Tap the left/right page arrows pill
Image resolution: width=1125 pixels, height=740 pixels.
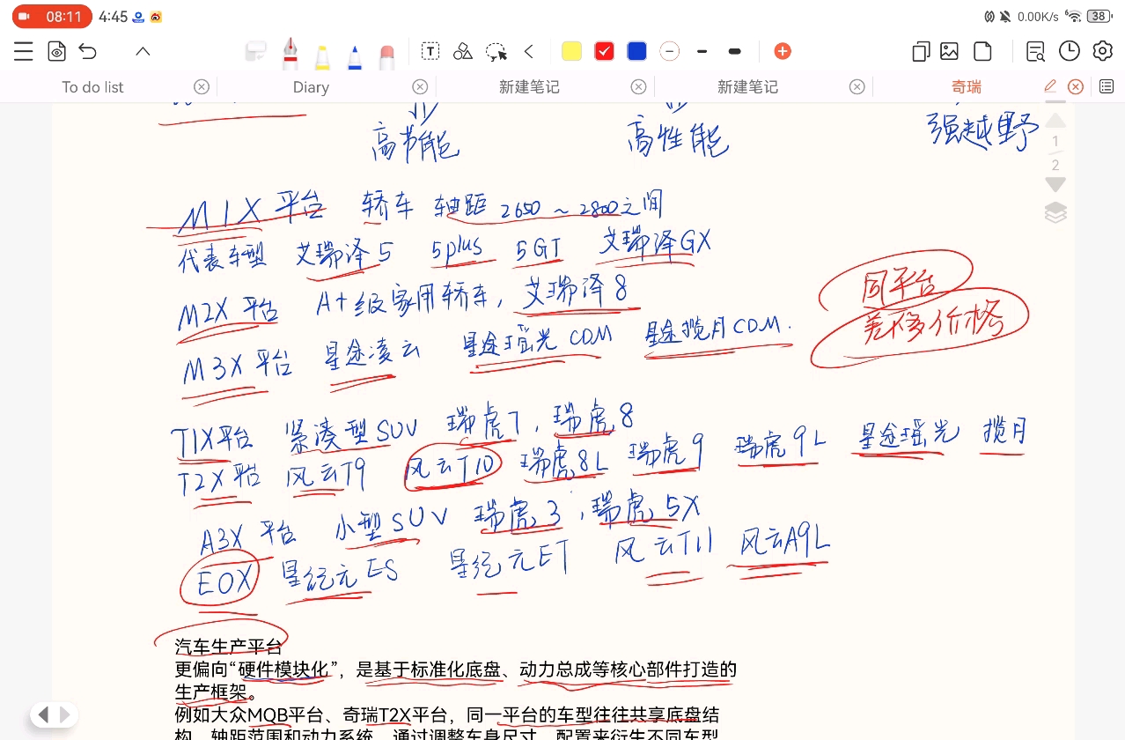click(x=54, y=714)
